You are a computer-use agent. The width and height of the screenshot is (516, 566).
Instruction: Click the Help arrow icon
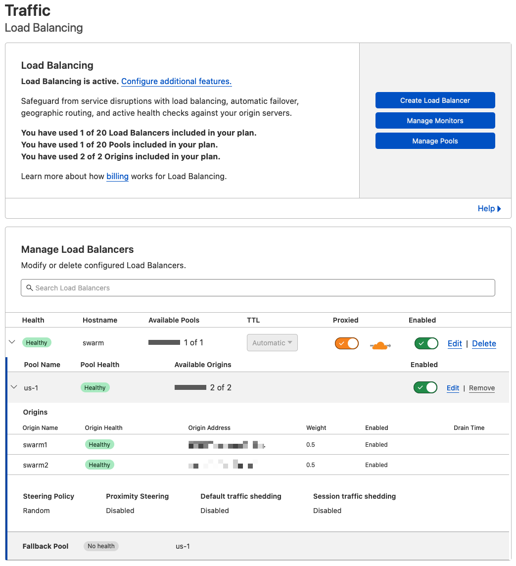499,209
